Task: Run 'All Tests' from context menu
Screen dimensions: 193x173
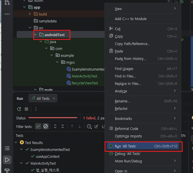Action: [143, 146]
